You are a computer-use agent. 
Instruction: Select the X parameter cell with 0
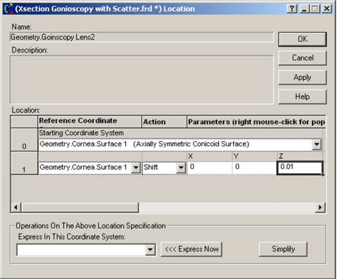[x=209, y=167]
